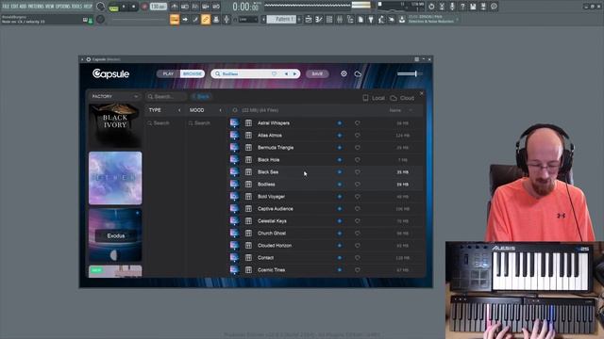Image resolution: width=604 pixels, height=339 pixels.
Task: Switch Capsule to the PLAY tab
Action: tap(168, 73)
